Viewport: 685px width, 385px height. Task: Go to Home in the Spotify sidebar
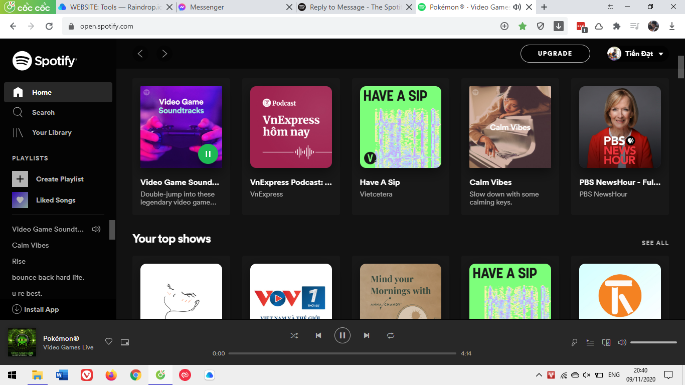(58, 92)
